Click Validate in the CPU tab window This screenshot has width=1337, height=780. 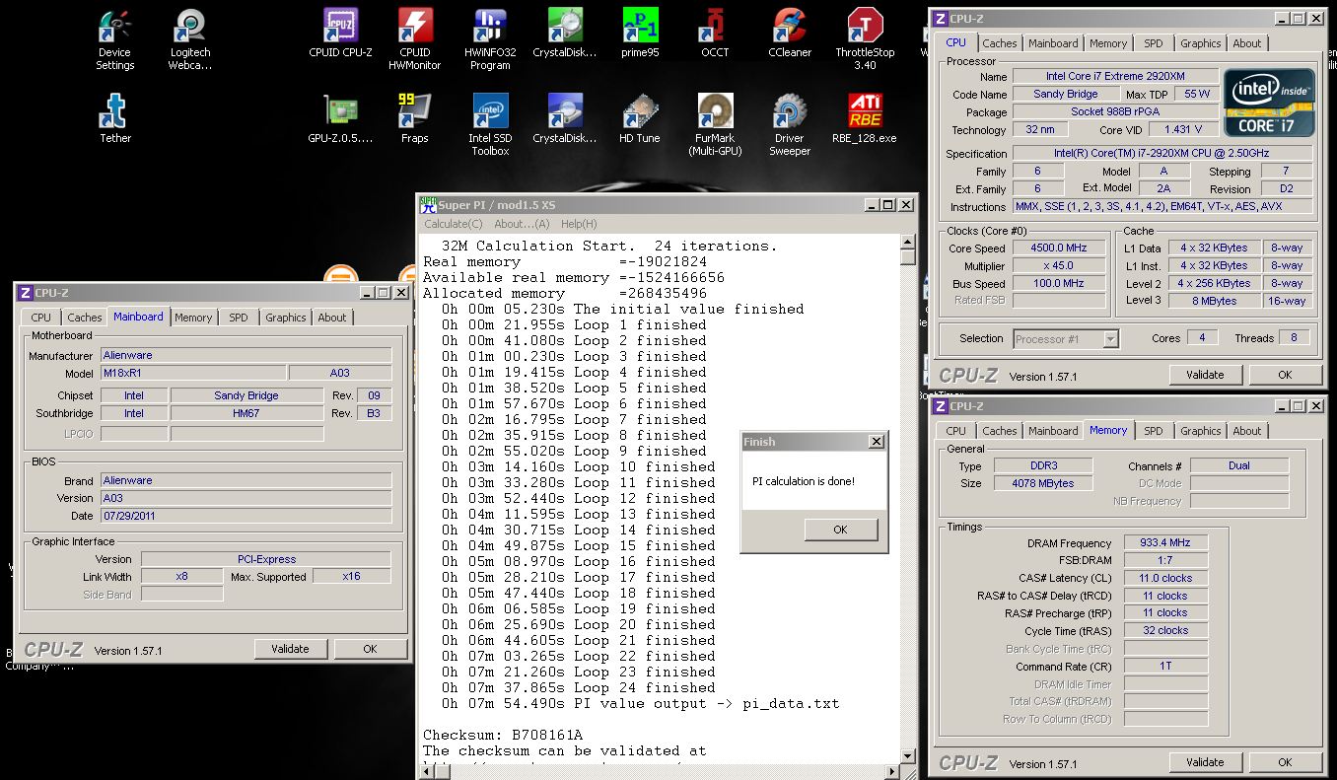[x=1205, y=375]
